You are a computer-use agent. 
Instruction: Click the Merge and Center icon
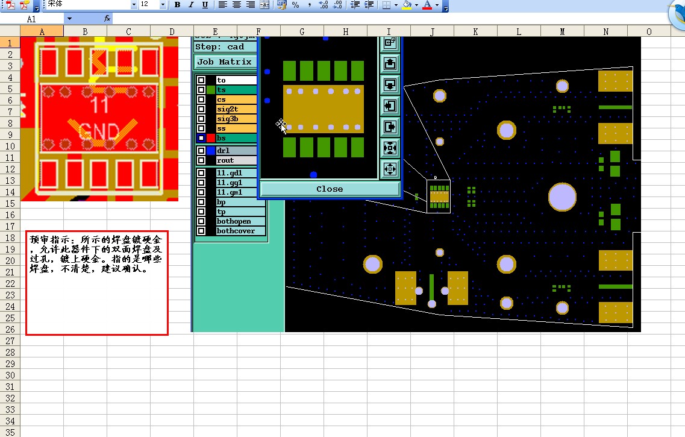[264, 5]
